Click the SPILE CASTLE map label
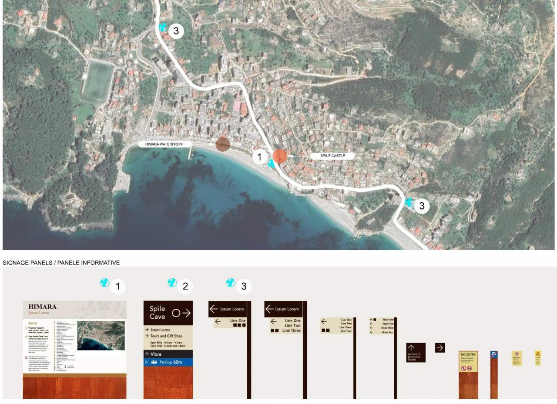This screenshot has width=557, height=404. click(x=332, y=156)
